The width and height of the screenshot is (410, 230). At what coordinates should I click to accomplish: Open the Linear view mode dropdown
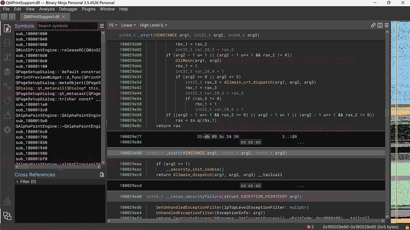click(x=128, y=25)
